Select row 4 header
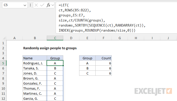 click(3, 58)
